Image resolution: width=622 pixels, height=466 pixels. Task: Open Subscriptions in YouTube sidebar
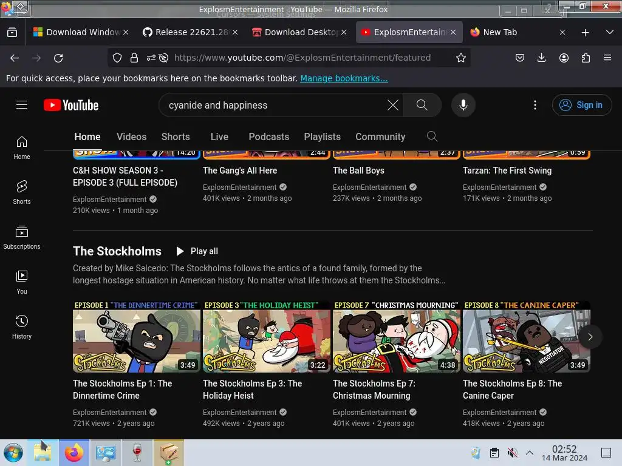[22, 237]
